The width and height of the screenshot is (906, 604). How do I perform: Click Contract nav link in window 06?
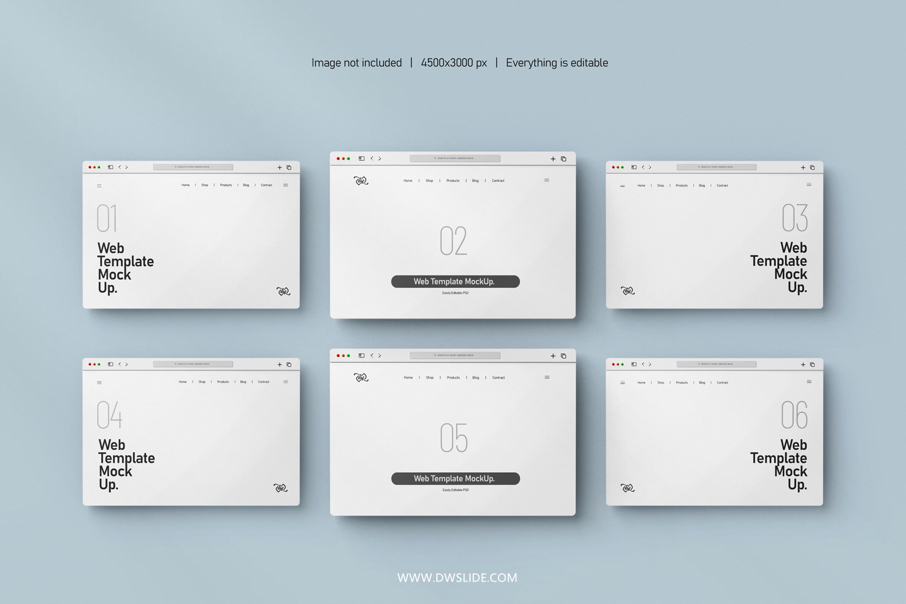tap(722, 383)
